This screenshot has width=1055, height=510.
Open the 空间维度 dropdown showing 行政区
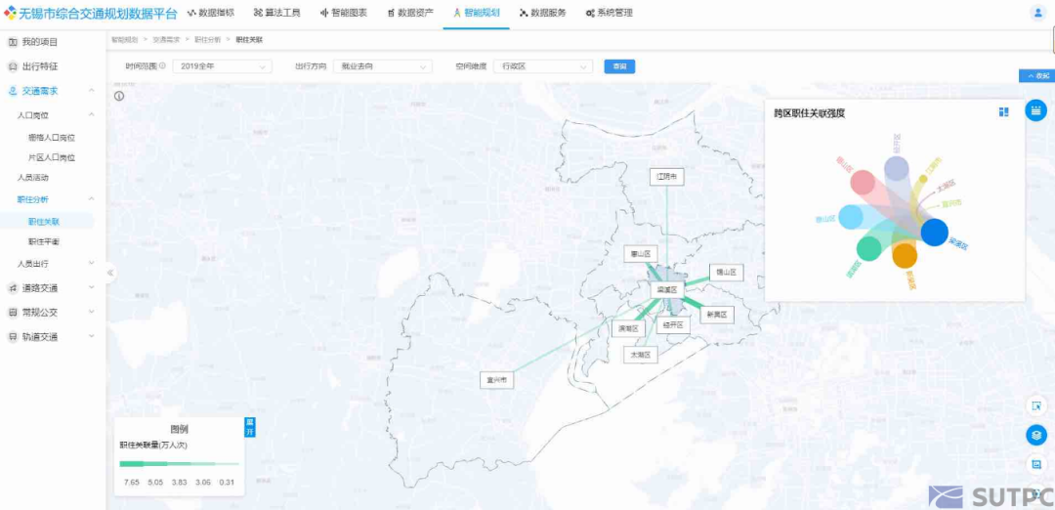pyautogui.click(x=543, y=66)
